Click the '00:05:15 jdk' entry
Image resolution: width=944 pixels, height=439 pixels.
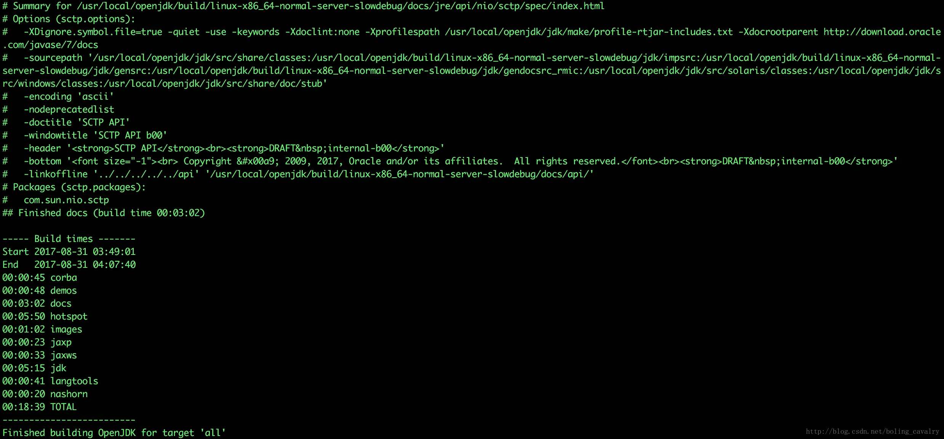(x=34, y=368)
